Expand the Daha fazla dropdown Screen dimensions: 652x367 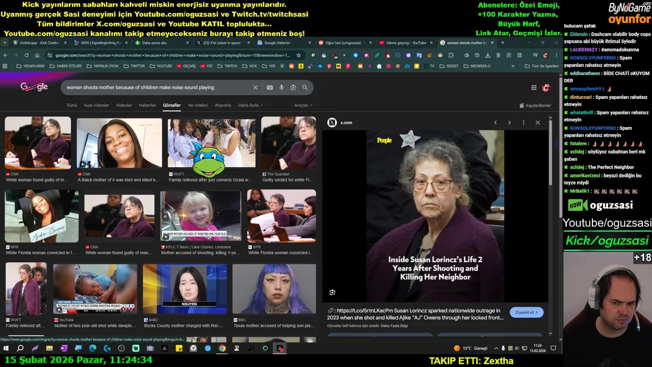pos(251,106)
